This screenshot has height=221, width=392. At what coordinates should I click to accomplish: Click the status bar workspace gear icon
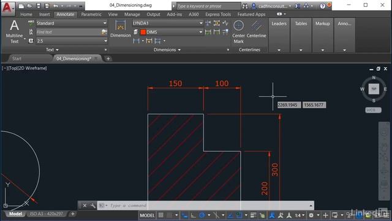311,215
